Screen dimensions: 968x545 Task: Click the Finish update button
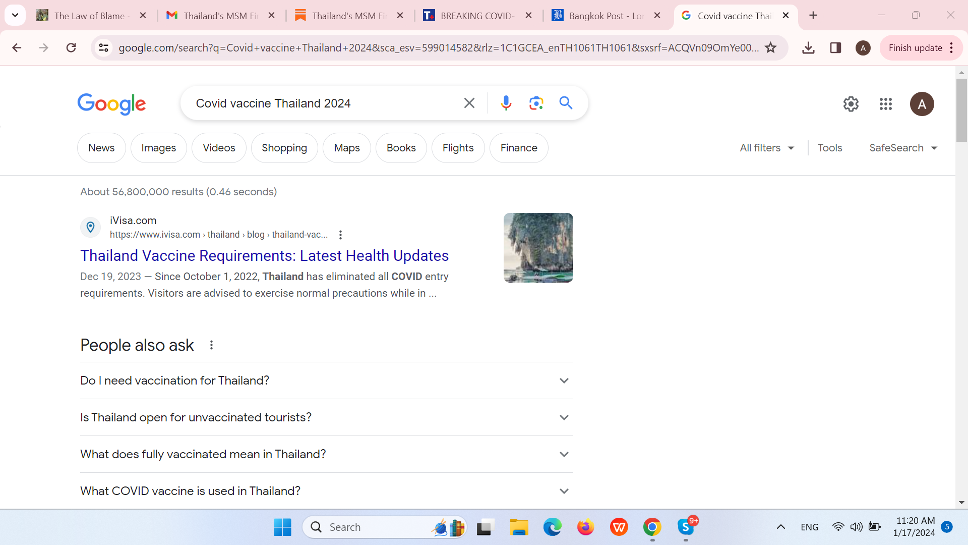pos(920,48)
